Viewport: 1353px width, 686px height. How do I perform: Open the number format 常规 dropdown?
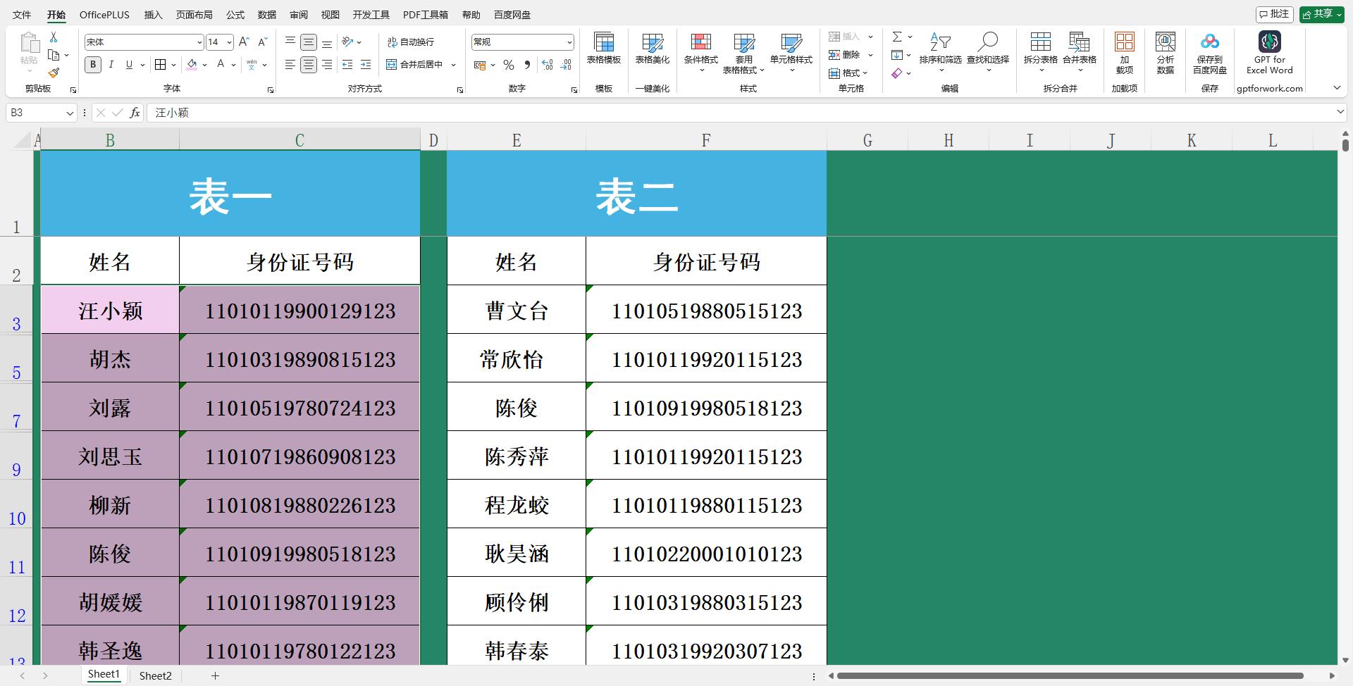pyautogui.click(x=569, y=42)
